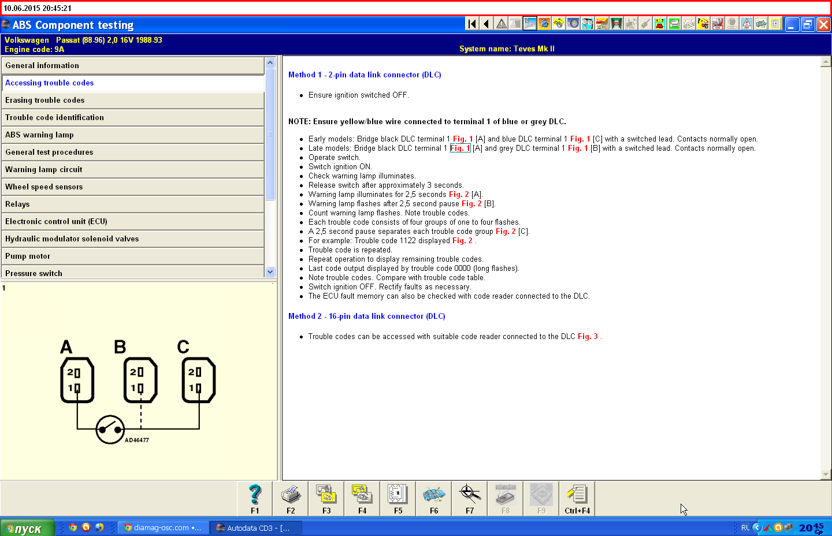Follow the Fig. 3 link under Method 2
This screenshot has height=536, width=832.
pyautogui.click(x=588, y=336)
